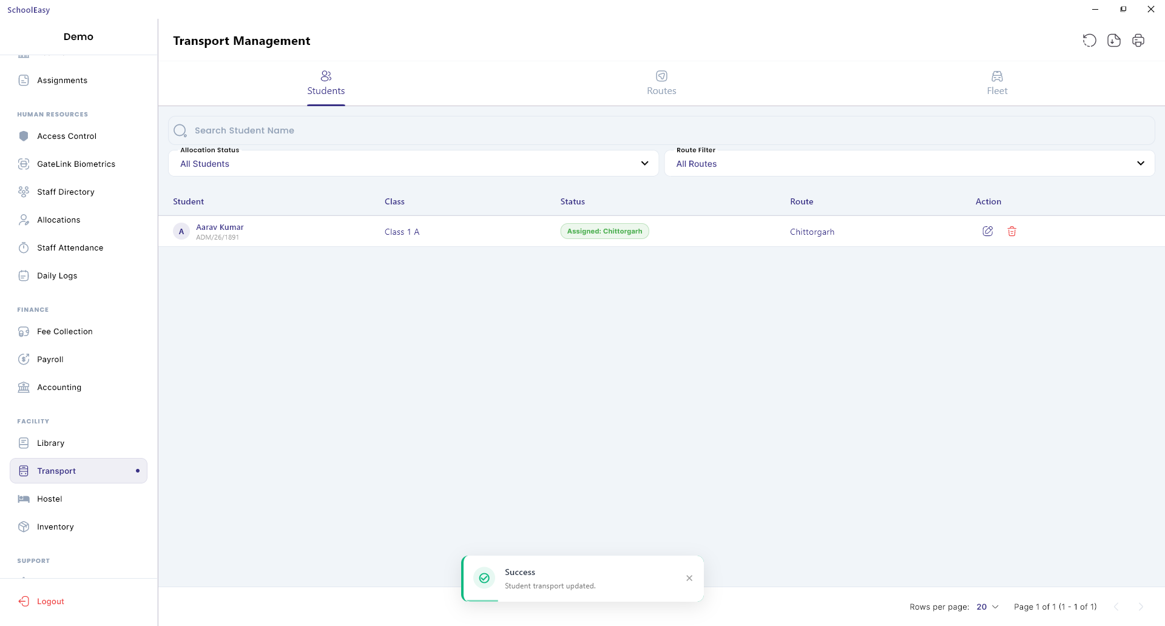The image size is (1165, 626).
Task: Click the Staff Attendance clock icon
Action: coord(24,247)
